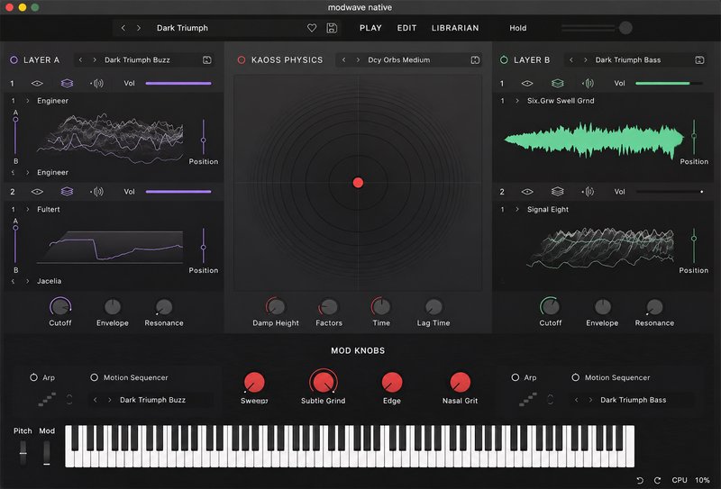
Task: Click the Hold button
Action: (517, 28)
